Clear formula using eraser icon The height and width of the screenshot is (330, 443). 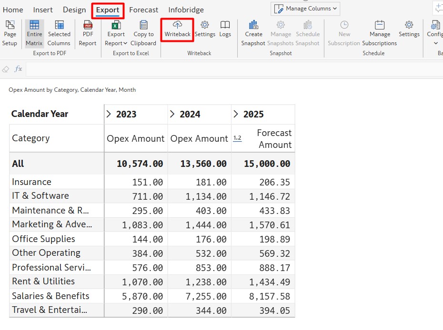tap(6, 69)
